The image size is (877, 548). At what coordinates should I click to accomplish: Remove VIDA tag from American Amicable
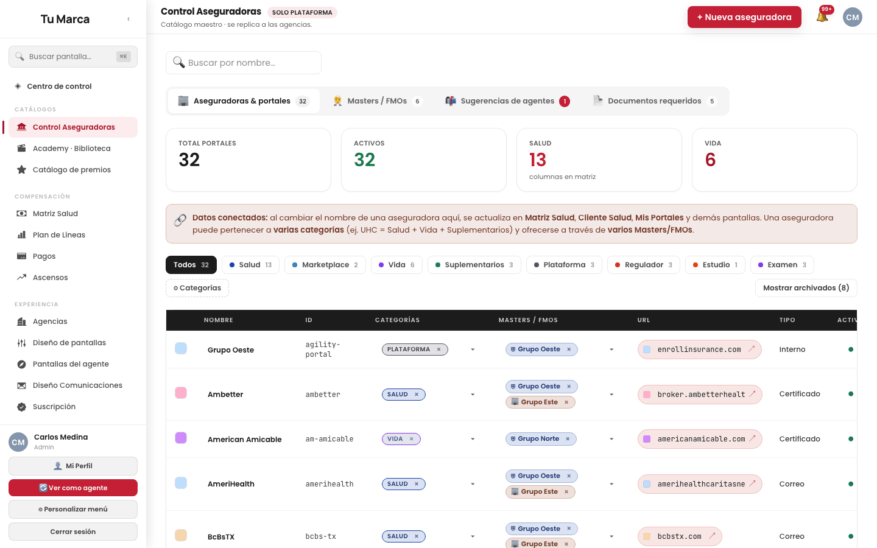(412, 439)
